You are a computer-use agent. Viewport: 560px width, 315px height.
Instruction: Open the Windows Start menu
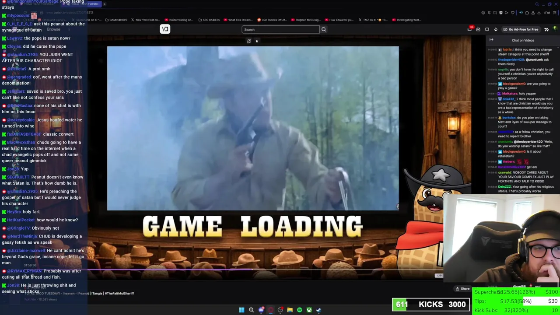point(241,310)
